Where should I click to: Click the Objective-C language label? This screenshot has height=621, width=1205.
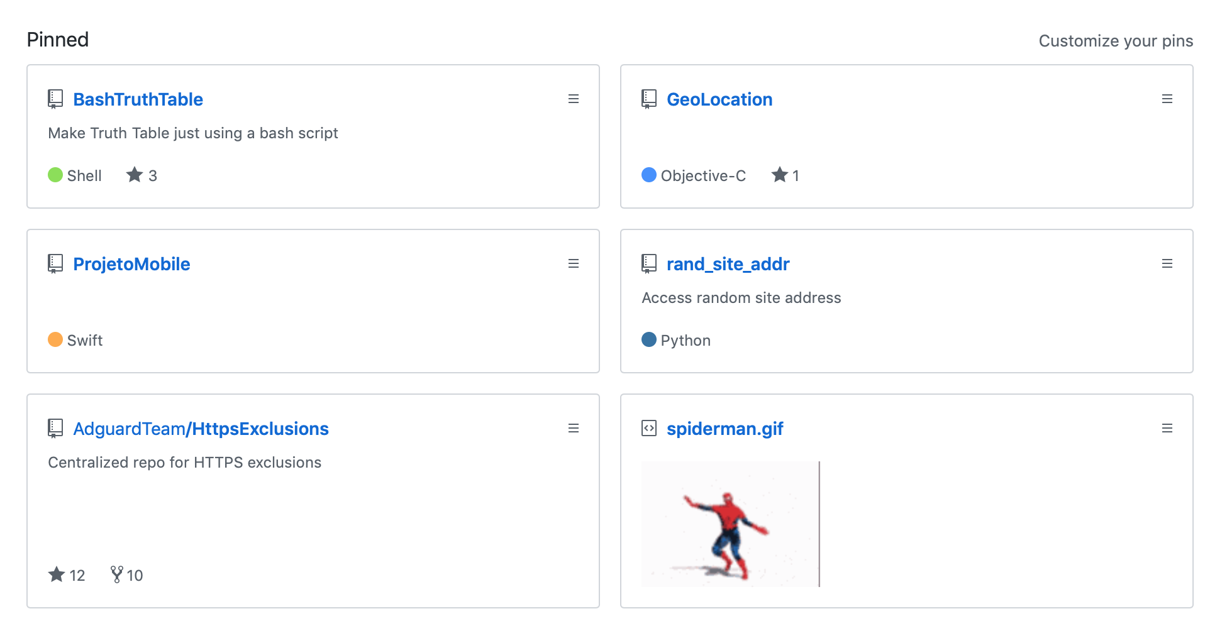point(703,175)
